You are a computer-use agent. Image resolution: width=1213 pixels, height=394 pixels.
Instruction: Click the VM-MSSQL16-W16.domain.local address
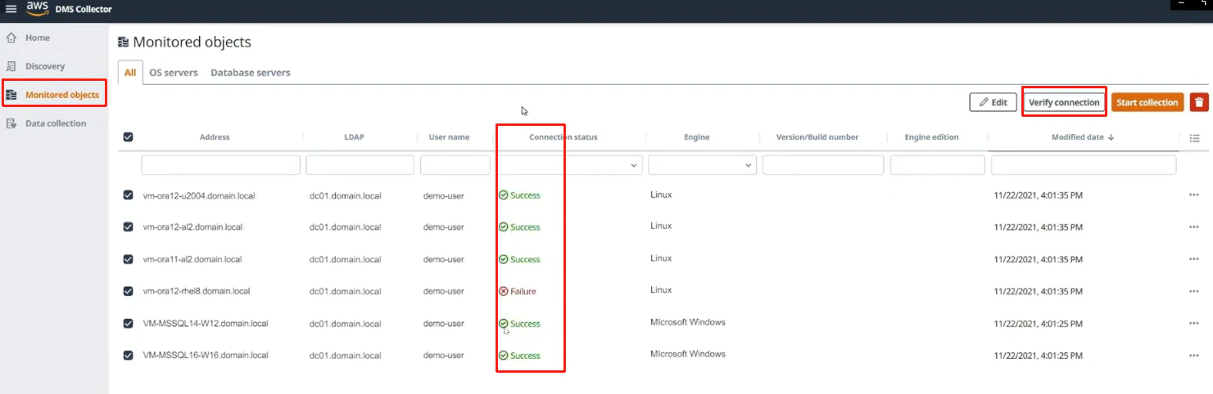point(206,356)
